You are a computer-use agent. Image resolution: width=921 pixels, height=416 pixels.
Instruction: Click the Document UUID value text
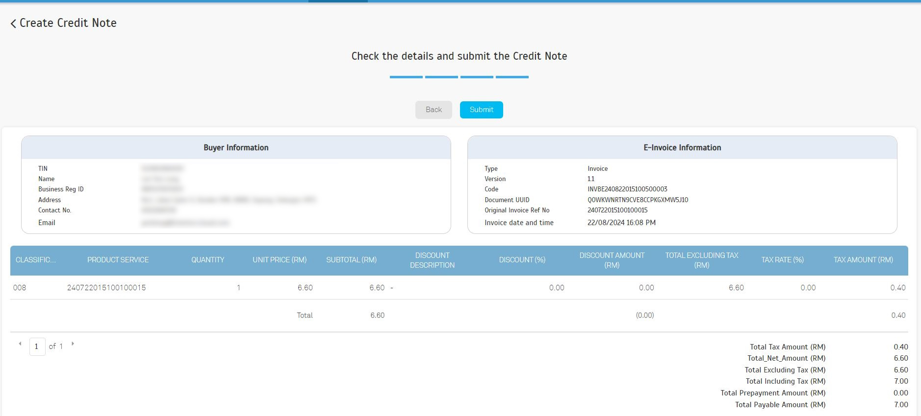638,200
